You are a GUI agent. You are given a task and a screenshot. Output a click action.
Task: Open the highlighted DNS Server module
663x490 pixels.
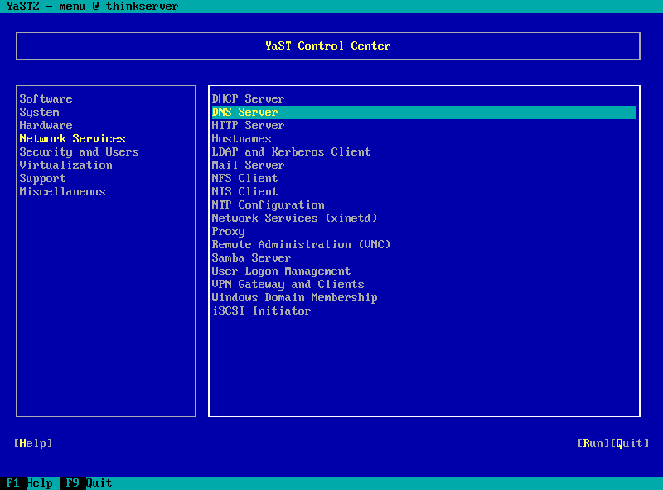(423, 112)
